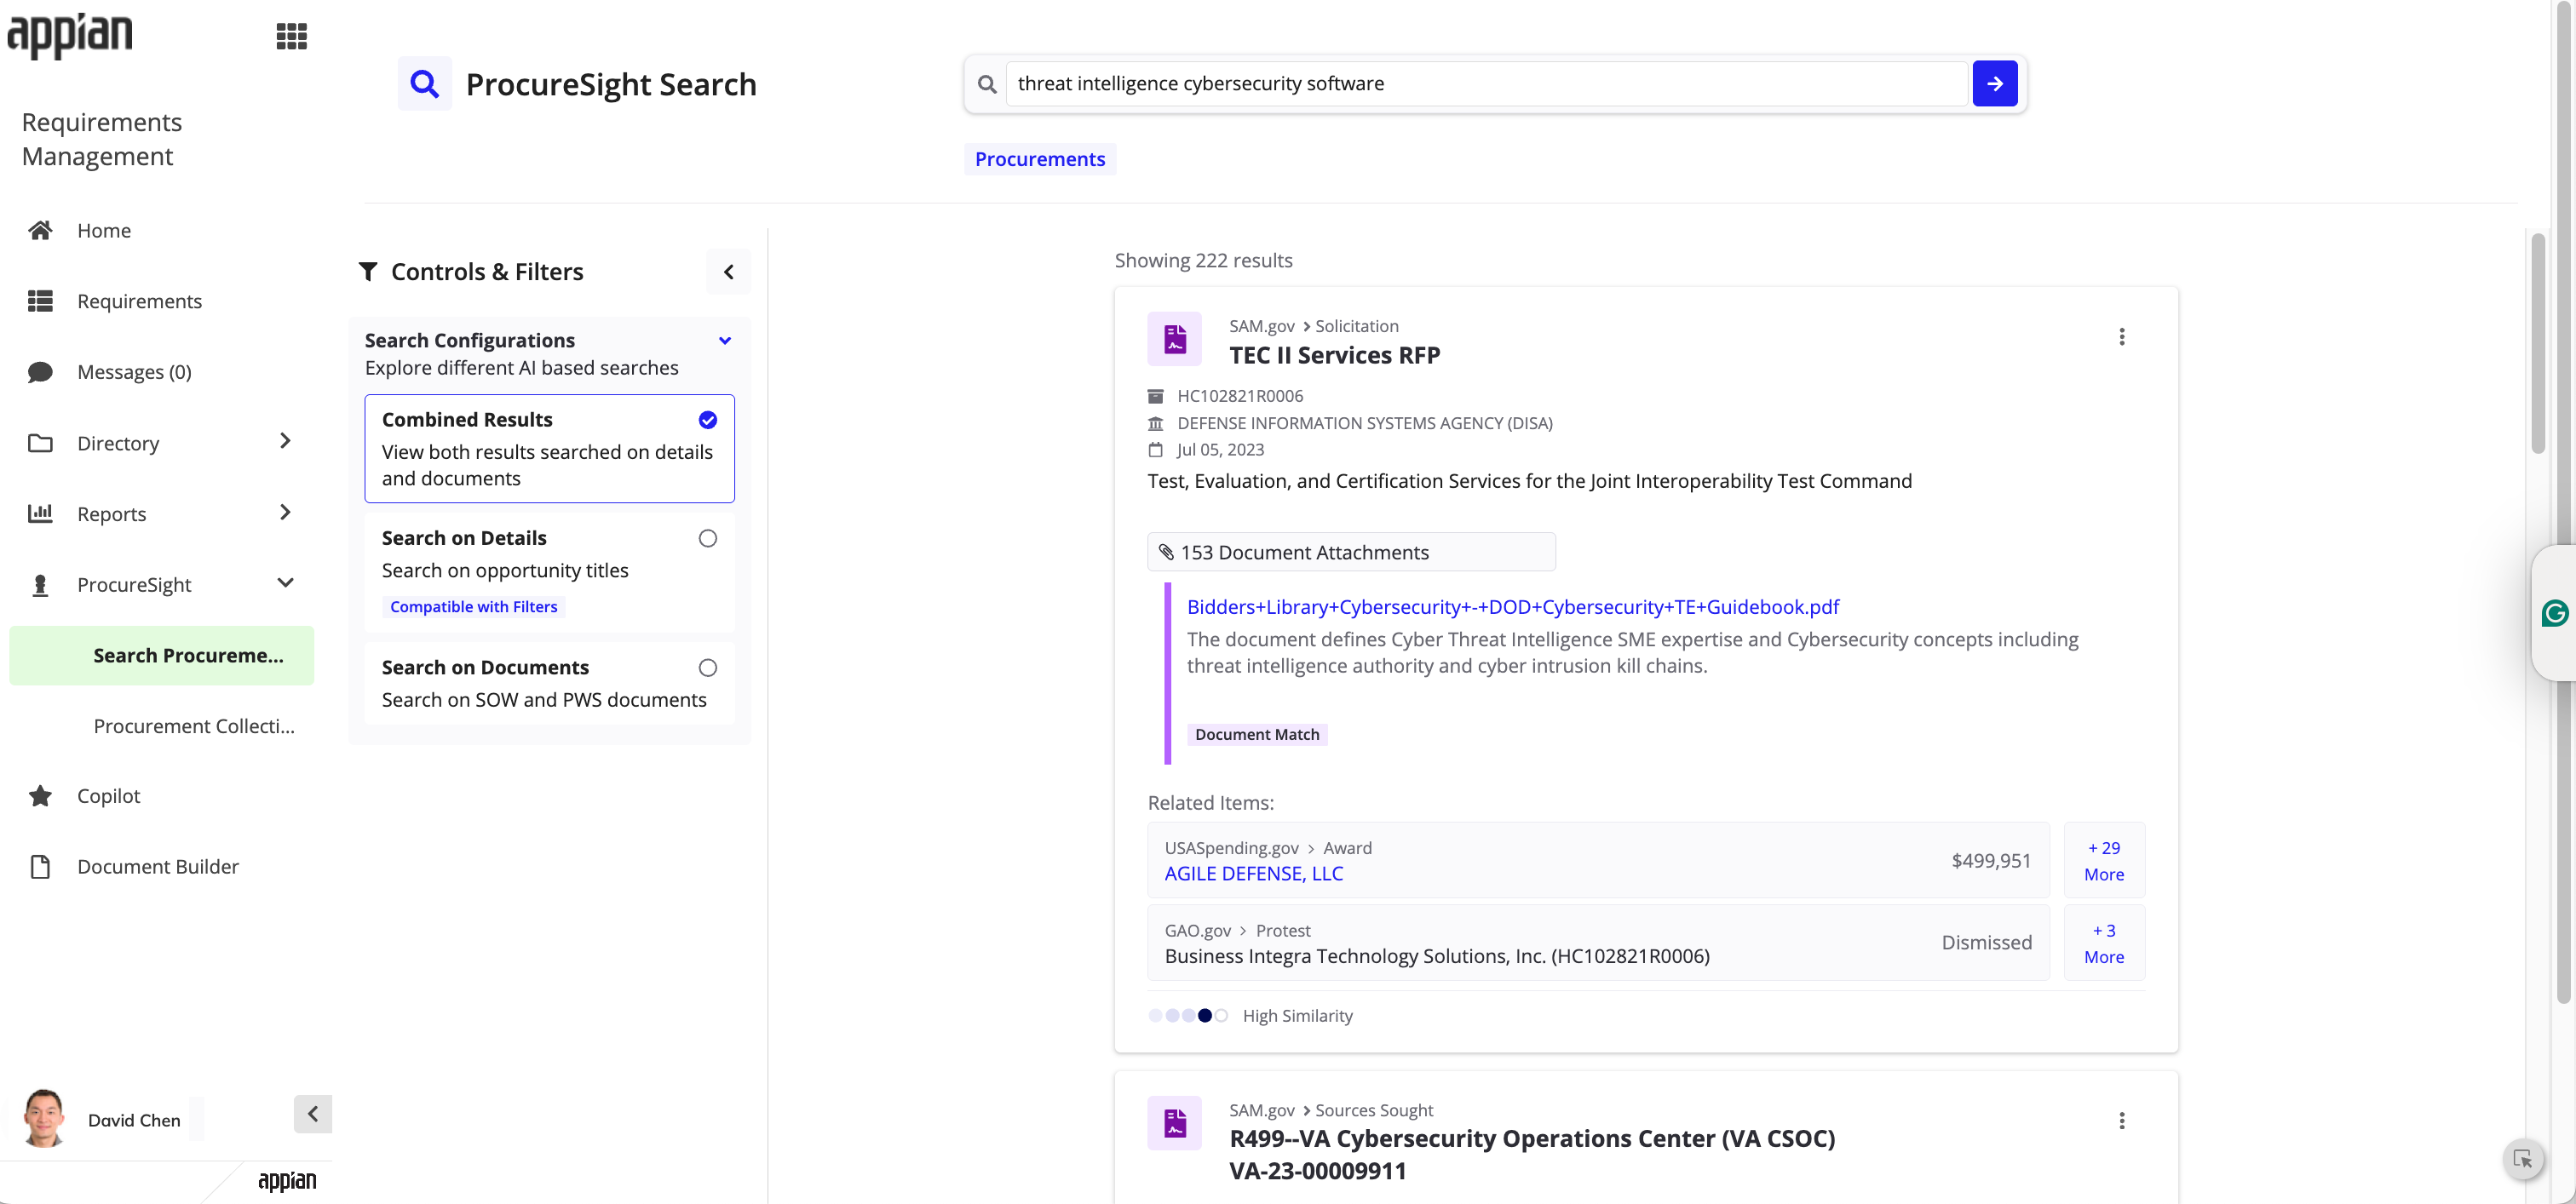Click the Requirements list icon
The image size is (2576, 1204).
[40, 301]
